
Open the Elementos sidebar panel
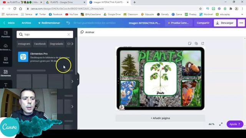[6, 73]
